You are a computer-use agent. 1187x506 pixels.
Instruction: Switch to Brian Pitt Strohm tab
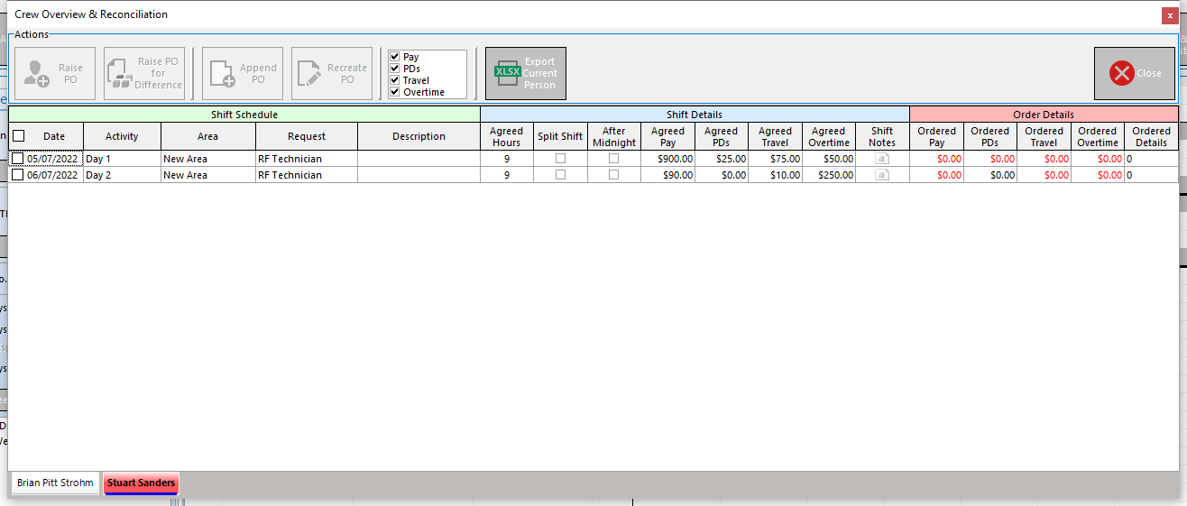[x=55, y=483]
